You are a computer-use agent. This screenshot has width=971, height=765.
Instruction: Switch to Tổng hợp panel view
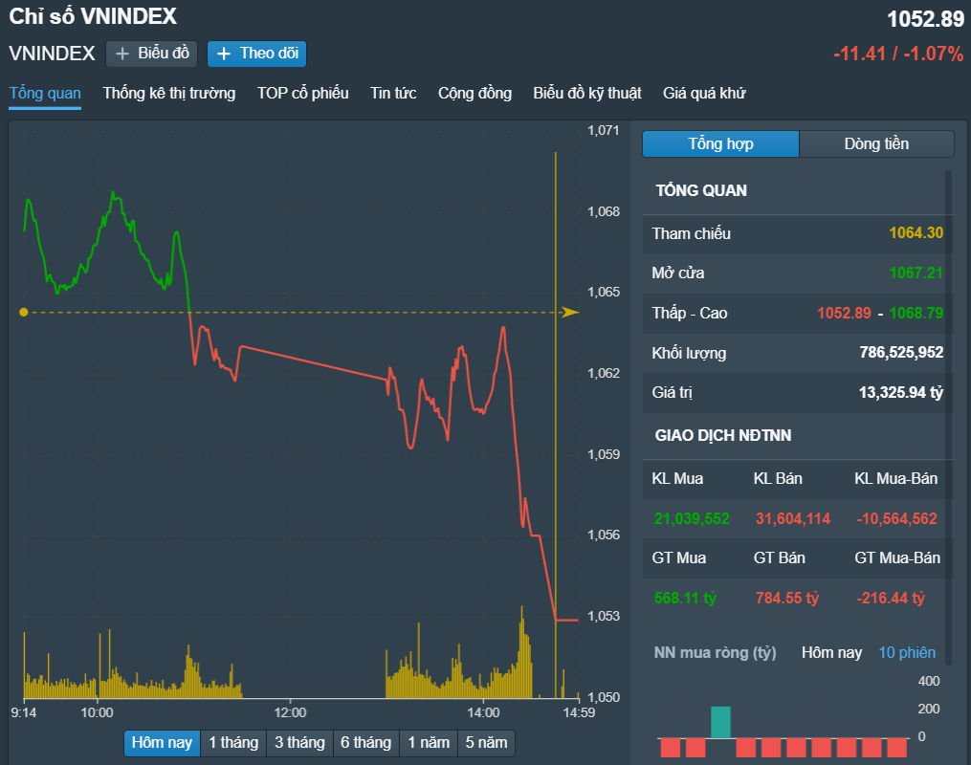(720, 144)
